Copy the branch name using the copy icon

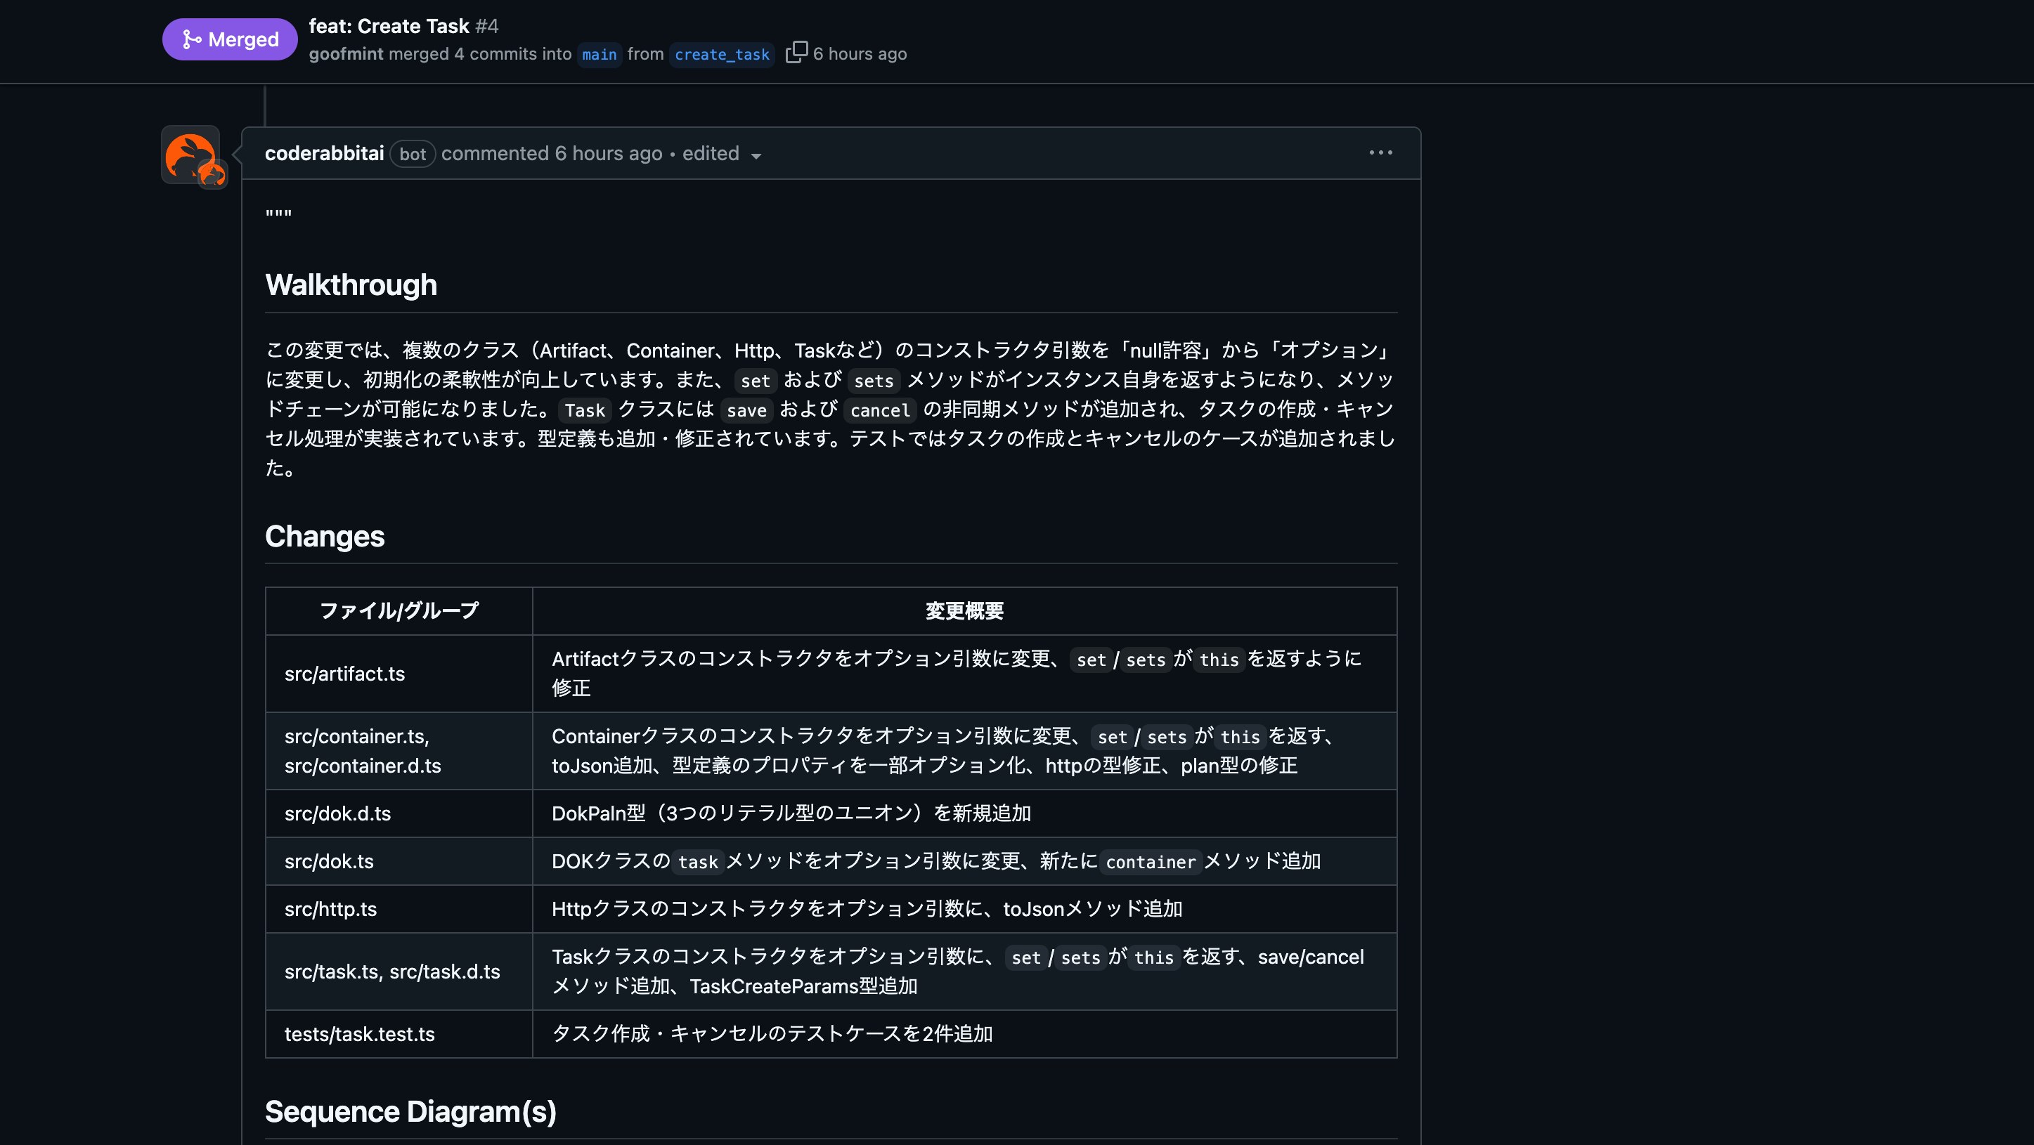click(797, 51)
